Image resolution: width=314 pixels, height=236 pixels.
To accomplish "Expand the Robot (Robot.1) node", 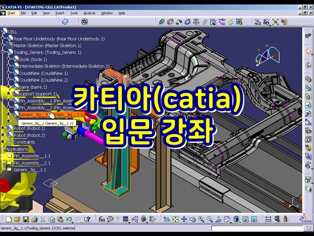I will pyautogui.click(x=3, y=127).
